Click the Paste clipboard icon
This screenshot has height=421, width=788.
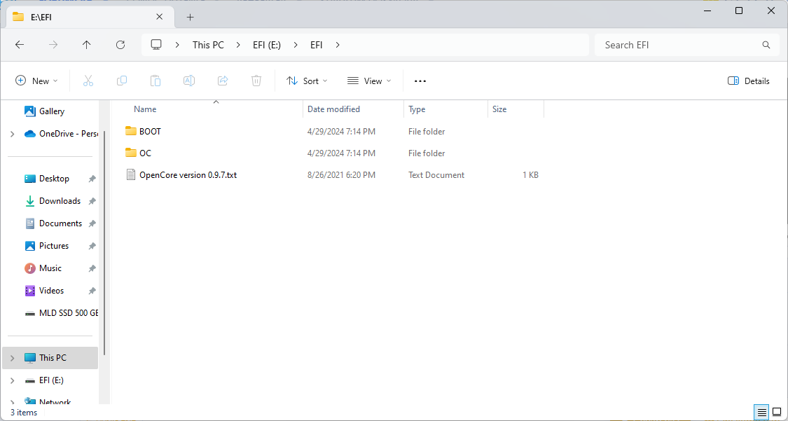click(155, 81)
